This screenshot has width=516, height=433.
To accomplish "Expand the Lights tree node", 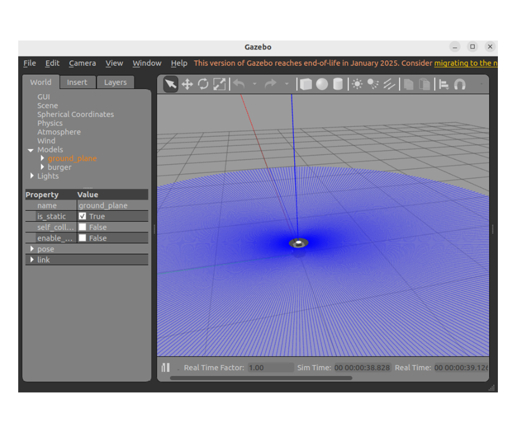I will pyautogui.click(x=32, y=176).
